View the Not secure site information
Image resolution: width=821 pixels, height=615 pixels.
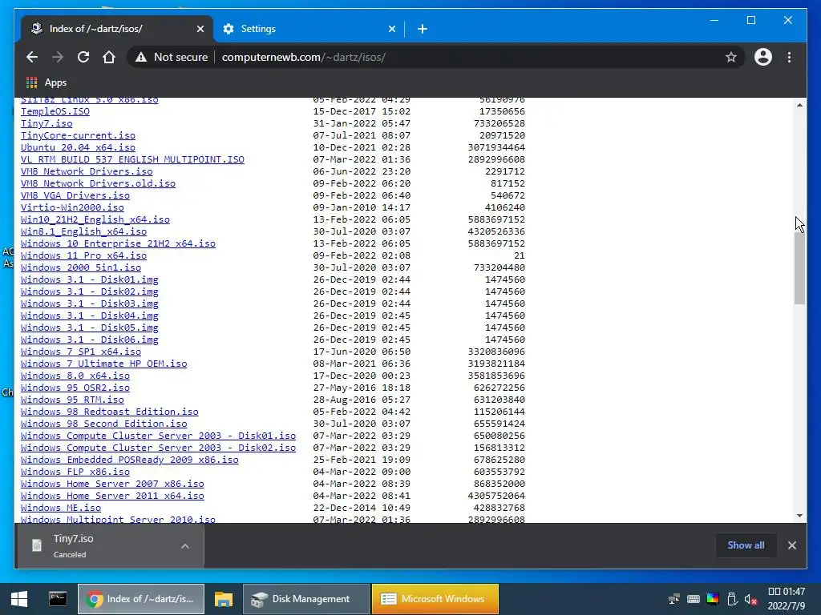click(x=172, y=57)
